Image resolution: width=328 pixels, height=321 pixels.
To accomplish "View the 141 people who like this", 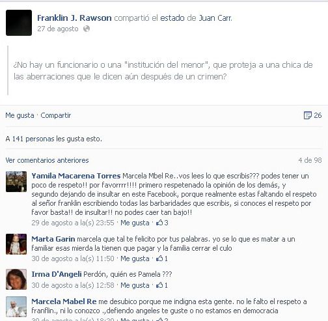I will tap(53, 139).
